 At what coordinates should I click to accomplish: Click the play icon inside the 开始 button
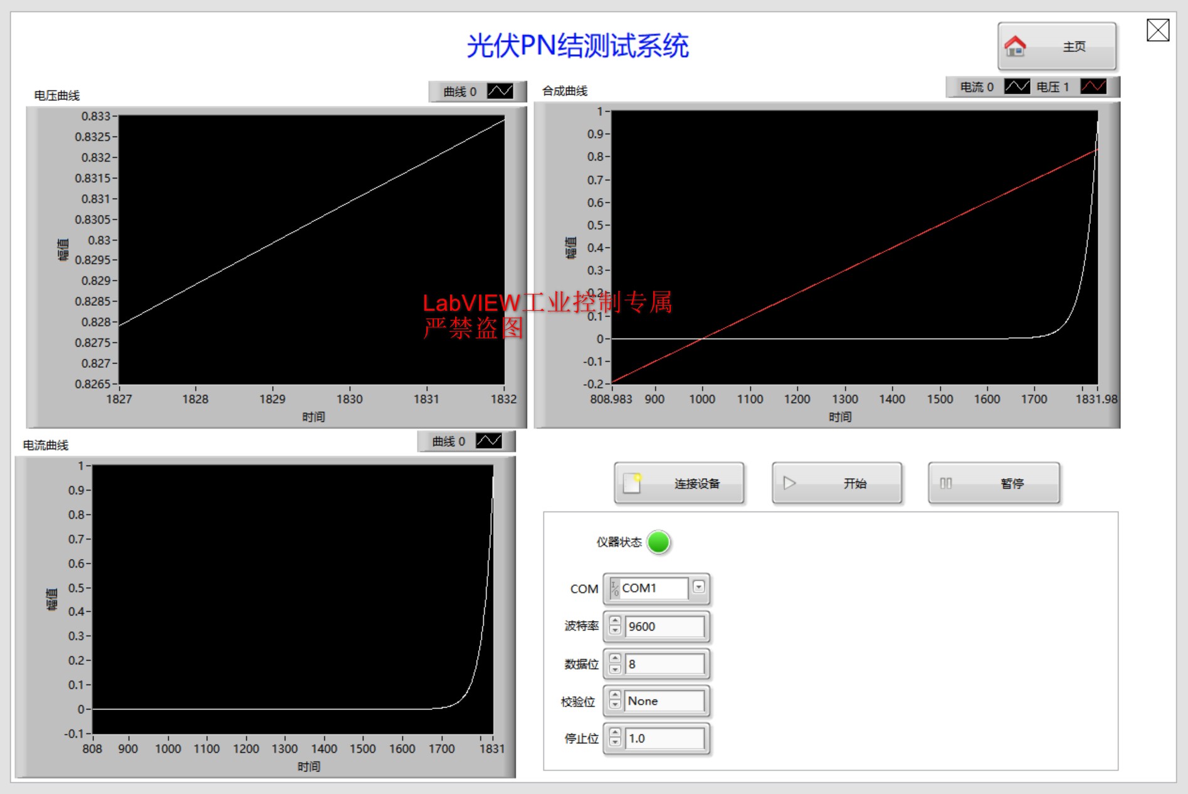(x=789, y=483)
